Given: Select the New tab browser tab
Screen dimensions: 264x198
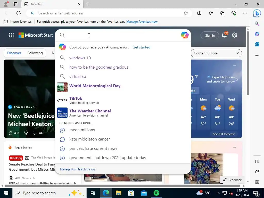Looking at the screenshot, I should click(52, 4).
